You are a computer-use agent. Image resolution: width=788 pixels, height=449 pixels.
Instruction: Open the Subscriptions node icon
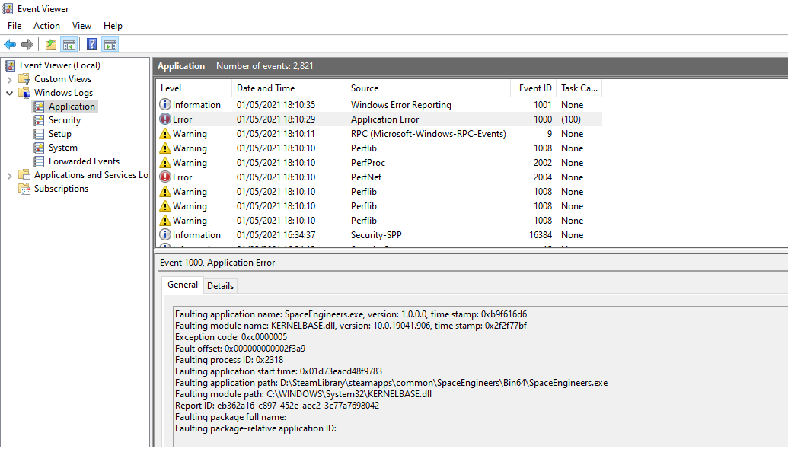24,189
